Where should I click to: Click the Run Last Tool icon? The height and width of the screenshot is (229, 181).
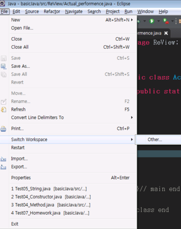pos(166,21)
